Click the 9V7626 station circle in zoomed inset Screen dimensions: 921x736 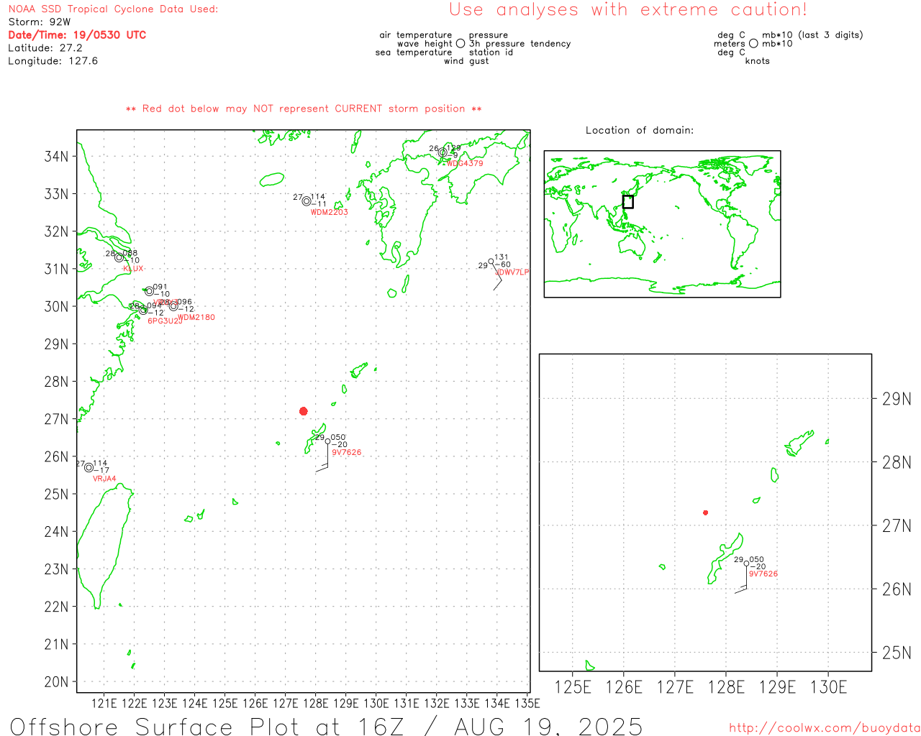coord(747,564)
